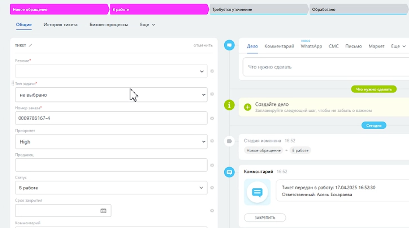
Task: Open the Бизнес-процессы tab
Action: [109, 25]
